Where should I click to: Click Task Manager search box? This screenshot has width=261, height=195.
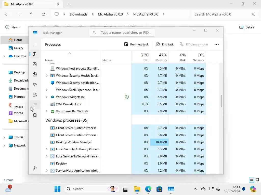[122, 33]
